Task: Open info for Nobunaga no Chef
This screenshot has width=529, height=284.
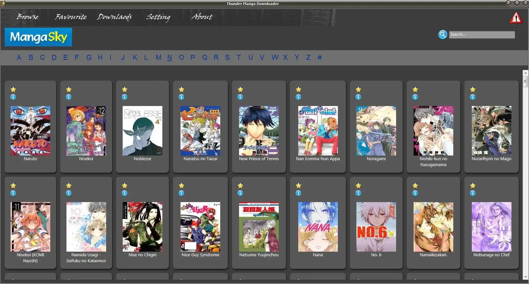Action: point(473,193)
